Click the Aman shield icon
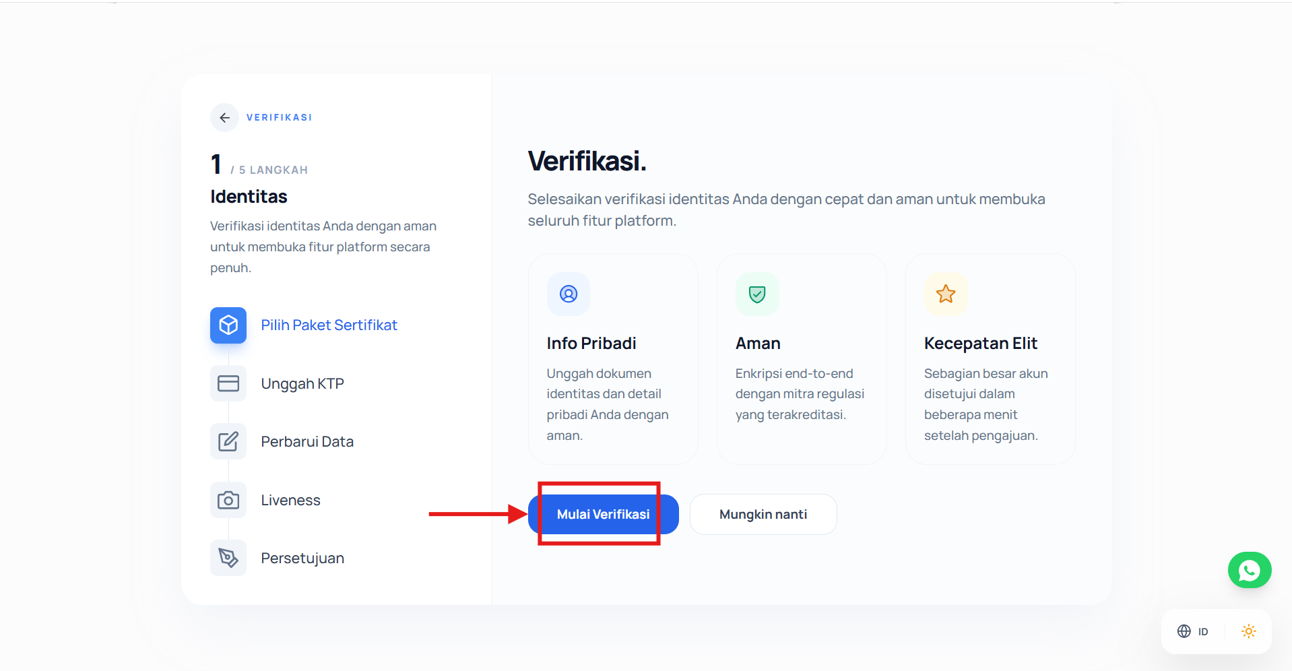 click(757, 294)
